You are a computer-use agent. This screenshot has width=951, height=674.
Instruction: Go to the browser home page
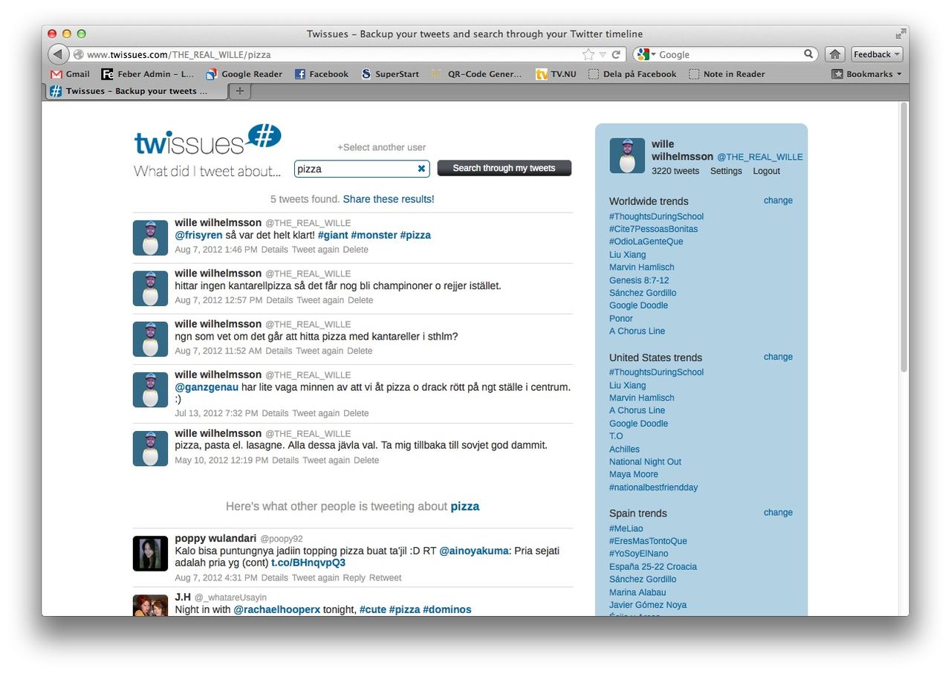pyautogui.click(x=834, y=54)
